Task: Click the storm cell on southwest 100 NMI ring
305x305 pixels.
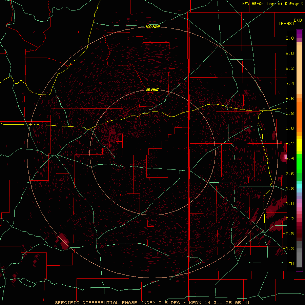Action: 64,241
